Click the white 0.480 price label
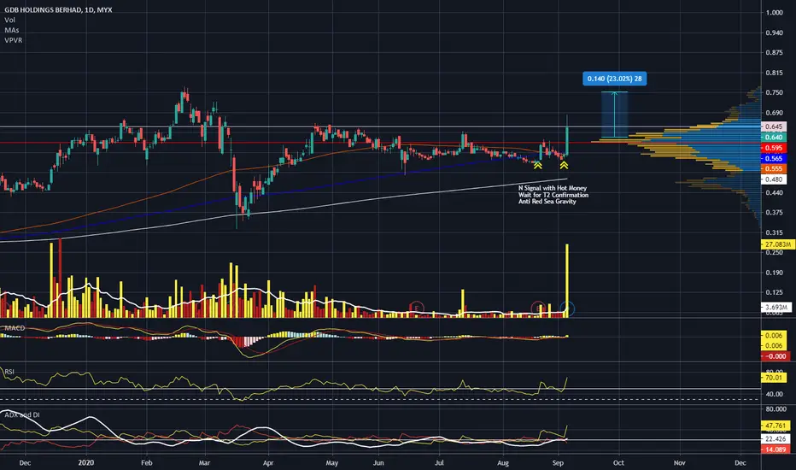This screenshot has width=796, height=470. point(774,179)
